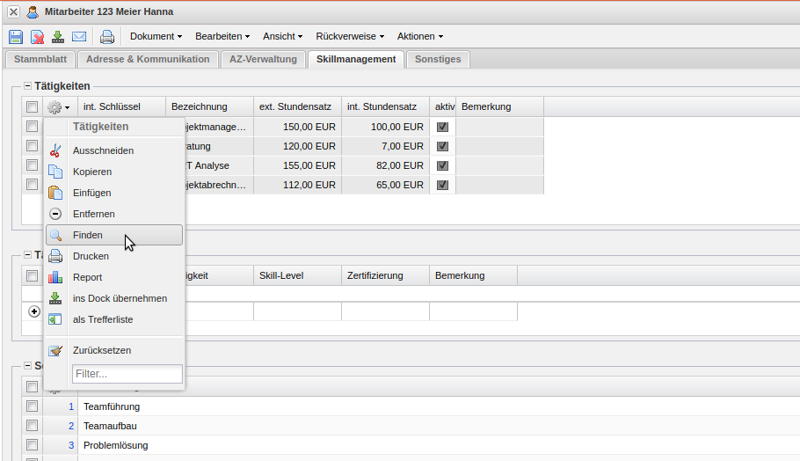Expand the Rückverweise dropdown menu
The height and width of the screenshot is (461, 800).
350,37
